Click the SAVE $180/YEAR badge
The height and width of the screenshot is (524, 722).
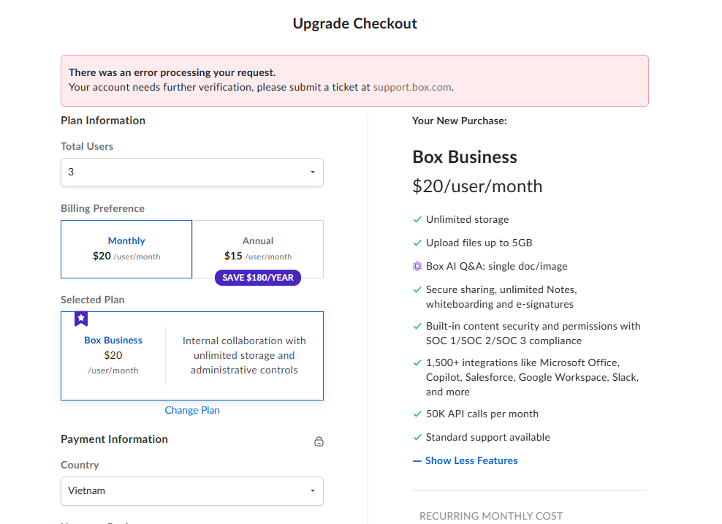coord(257,278)
